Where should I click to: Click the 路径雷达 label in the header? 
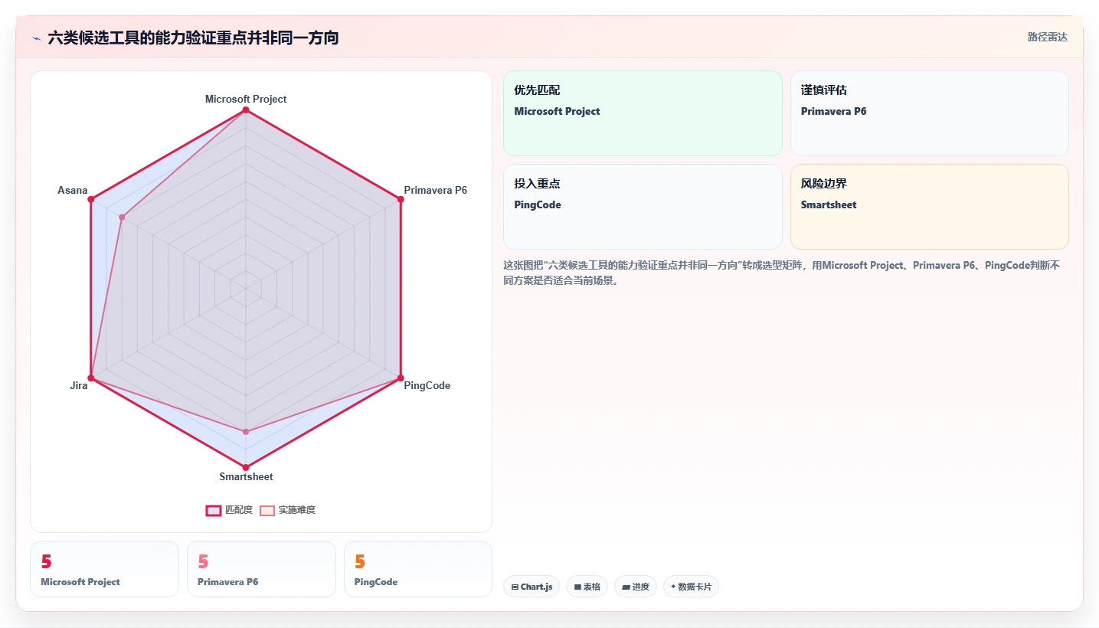coord(1047,37)
